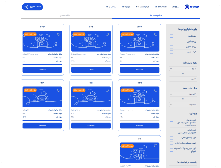Click the progress bar on card #38

[139, 64]
